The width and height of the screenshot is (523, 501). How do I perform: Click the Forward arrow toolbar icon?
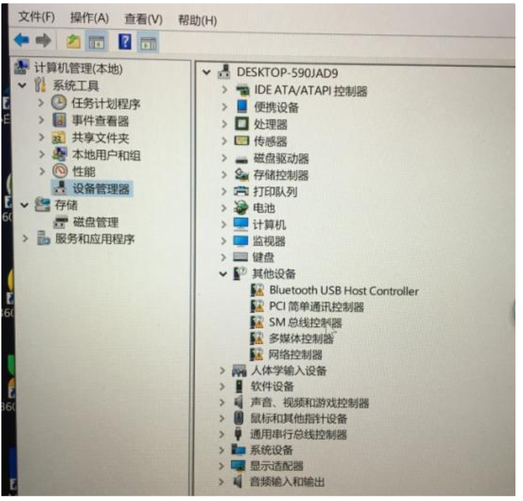[43, 41]
